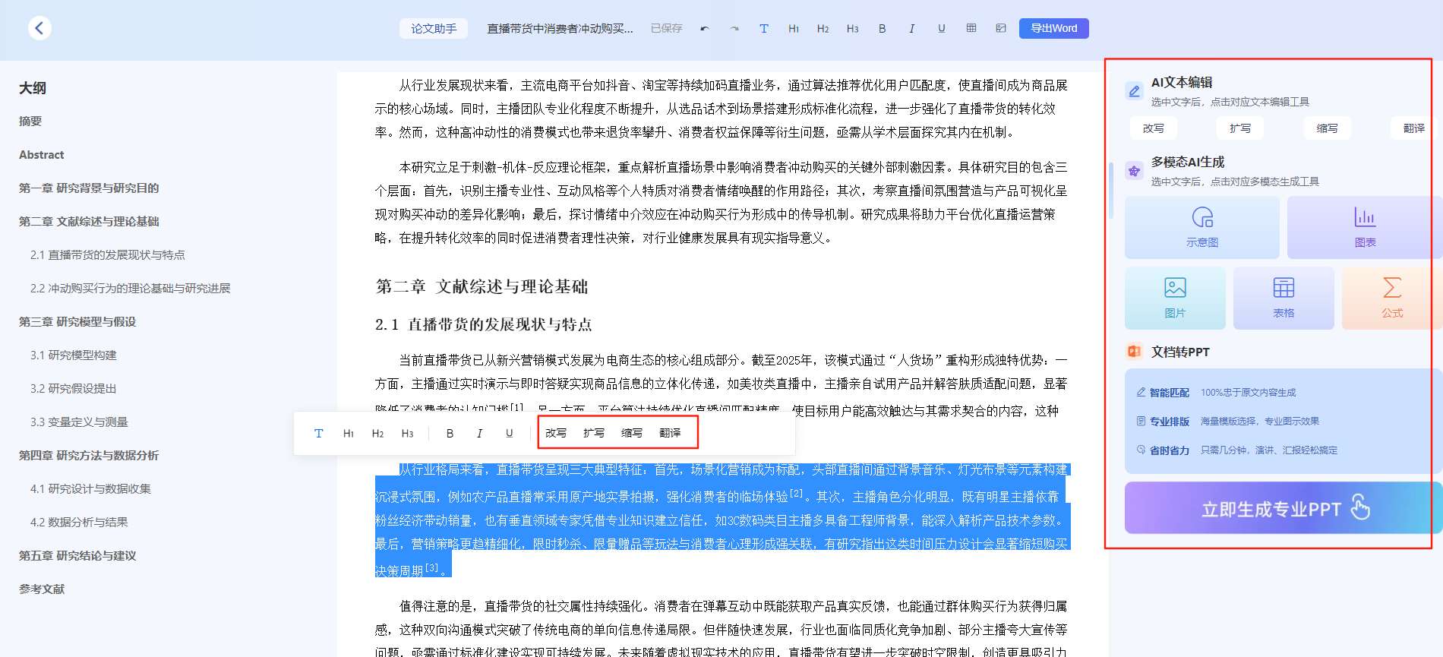
Task: Click the 多模态AI生成 section icon
Action: pos(1134,171)
